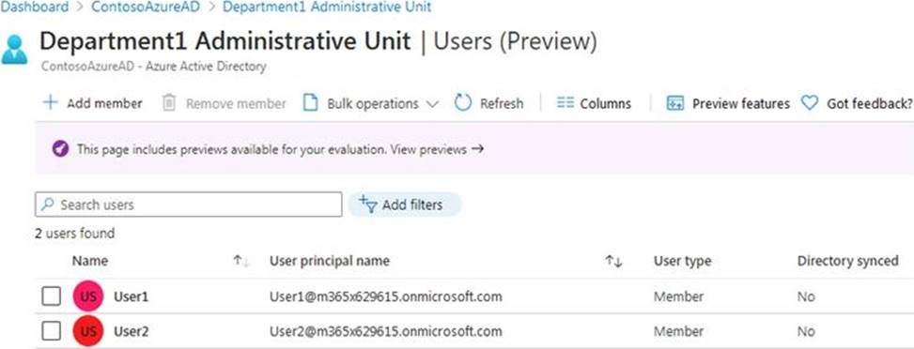This screenshot has height=349, width=914.
Task: Click the Search users input field
Action: pos(188,205)
